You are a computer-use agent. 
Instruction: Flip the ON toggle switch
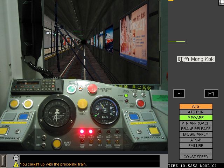pos(44,138)
